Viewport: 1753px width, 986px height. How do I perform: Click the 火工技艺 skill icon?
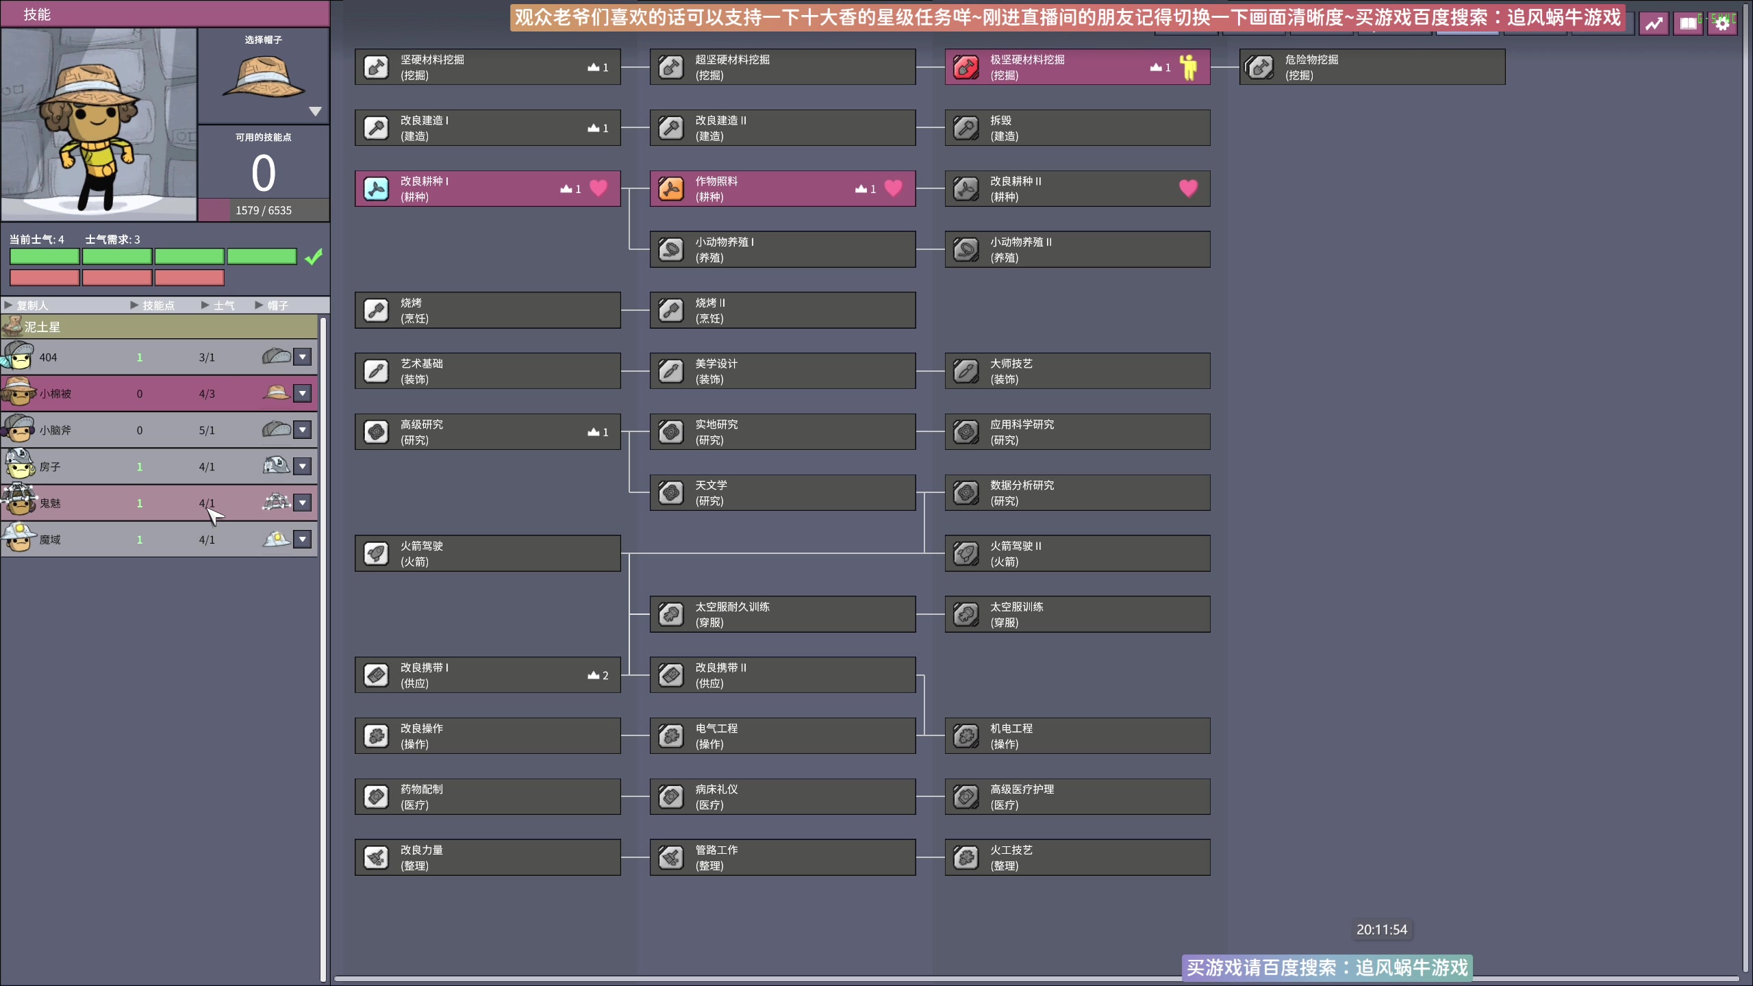coord(966,857)
